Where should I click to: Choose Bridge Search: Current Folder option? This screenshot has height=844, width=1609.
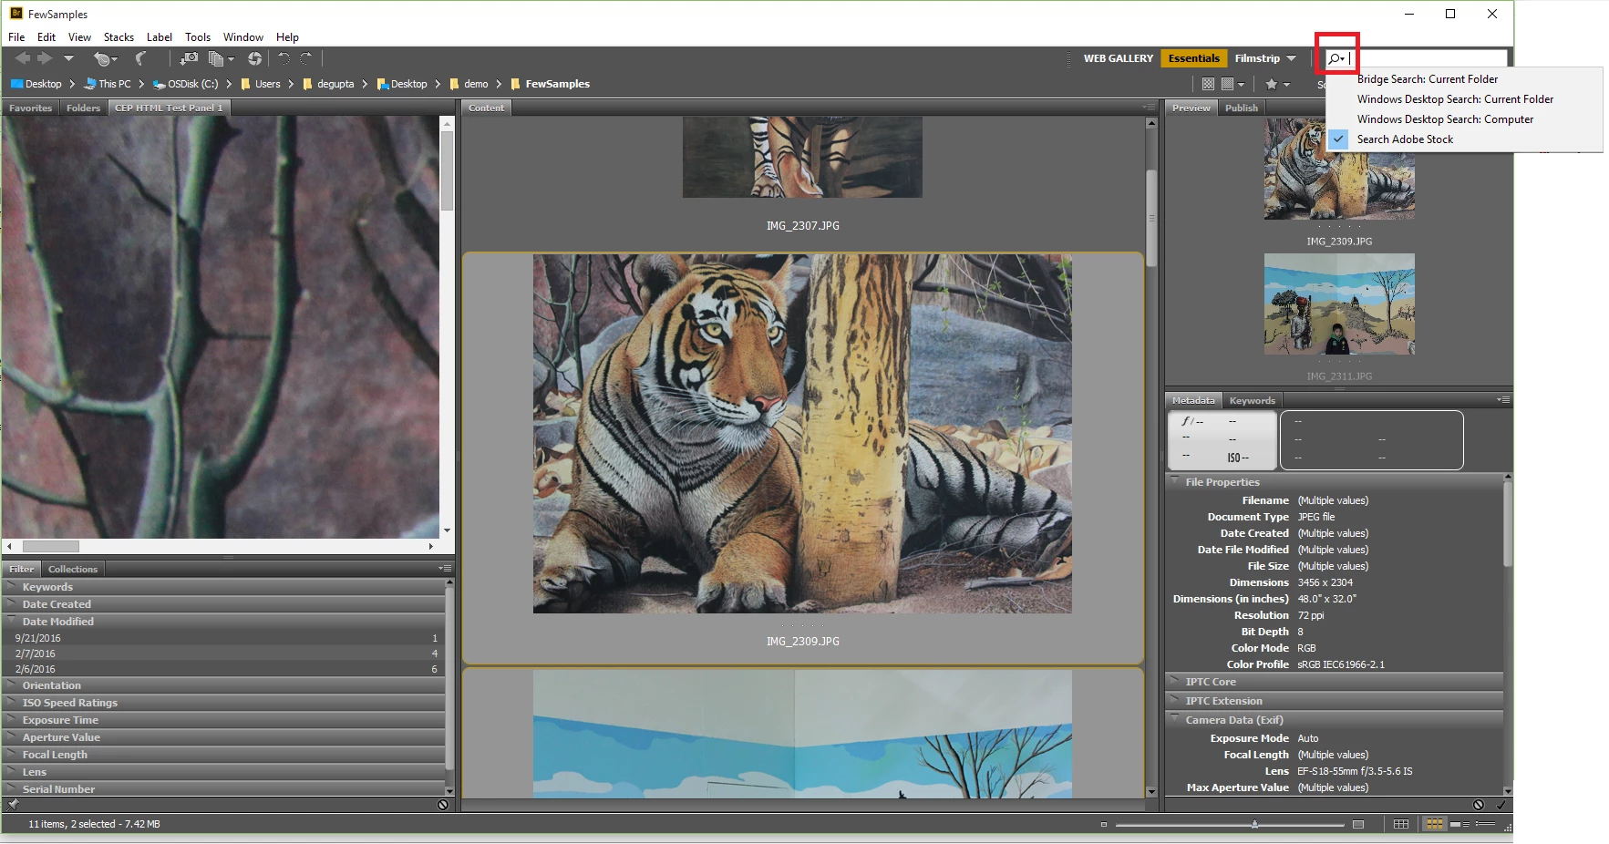pyautogui.click(x=1427, y=79)
